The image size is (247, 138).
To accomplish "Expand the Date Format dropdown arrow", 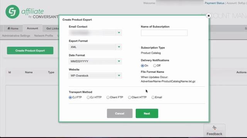I will click(119, 61).
